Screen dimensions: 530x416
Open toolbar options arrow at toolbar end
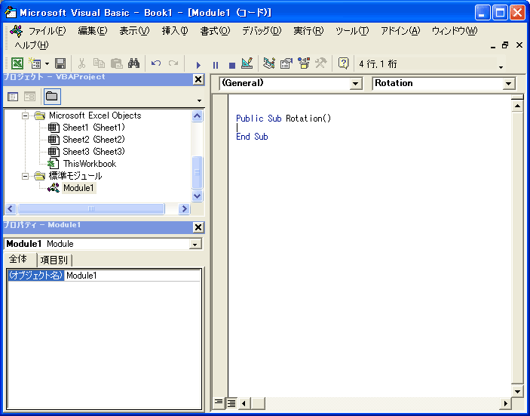pos(501,67)
